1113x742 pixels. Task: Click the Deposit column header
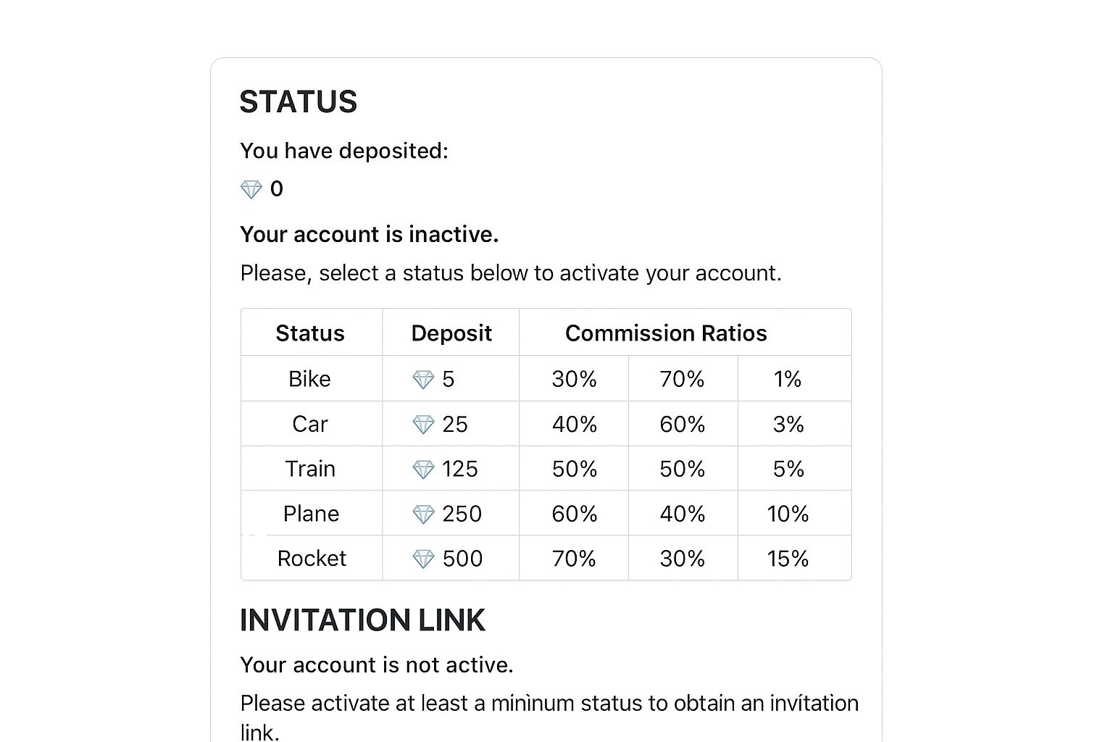tap(451, 333)
